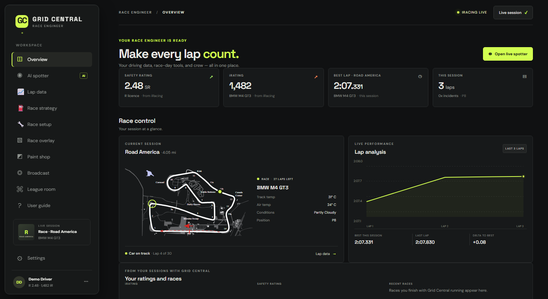The height and width of the screenshot is (299, 548).
Task: Open League room label
Action: point(41,189)
